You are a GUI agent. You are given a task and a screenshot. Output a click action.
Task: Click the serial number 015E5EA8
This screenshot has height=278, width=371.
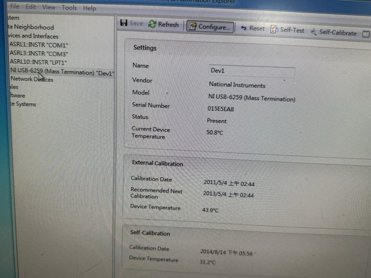[220, 109]
